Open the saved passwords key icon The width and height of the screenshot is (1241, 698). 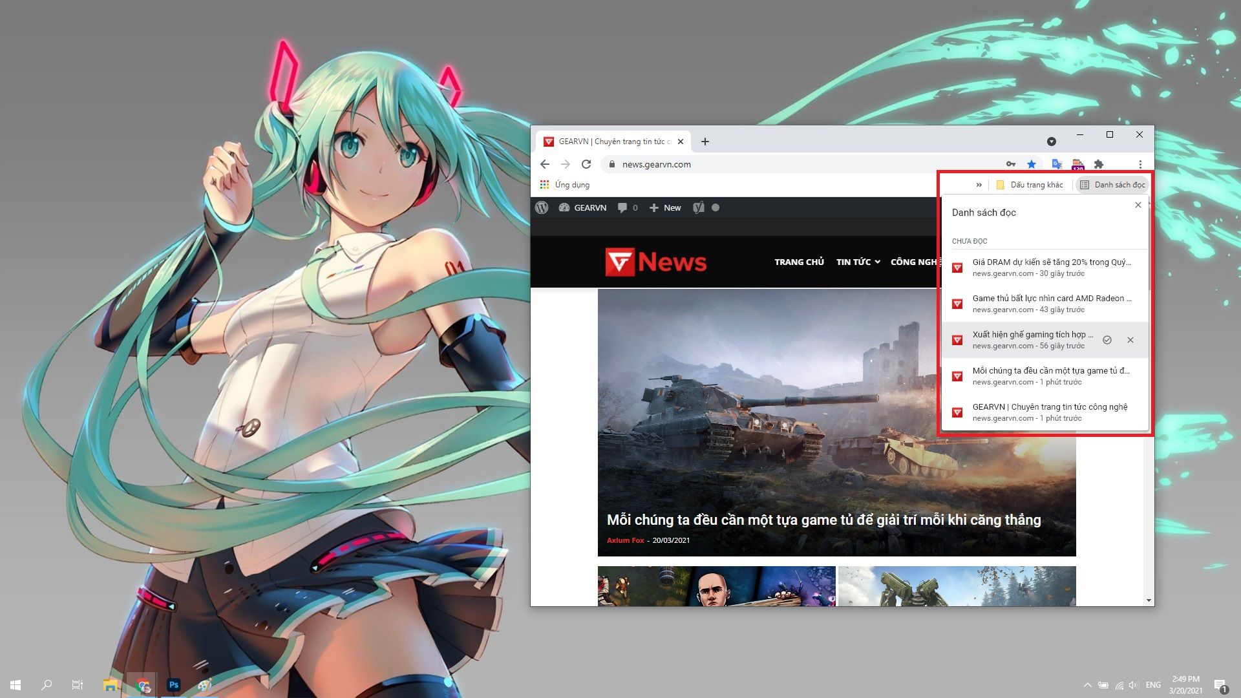pos(1011,164)
